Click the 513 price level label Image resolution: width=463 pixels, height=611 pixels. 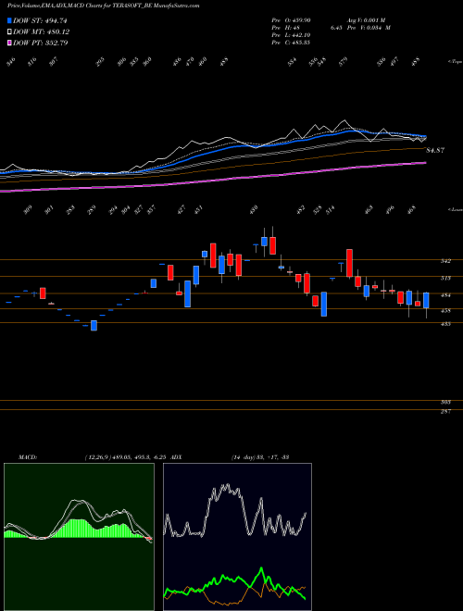445,279
